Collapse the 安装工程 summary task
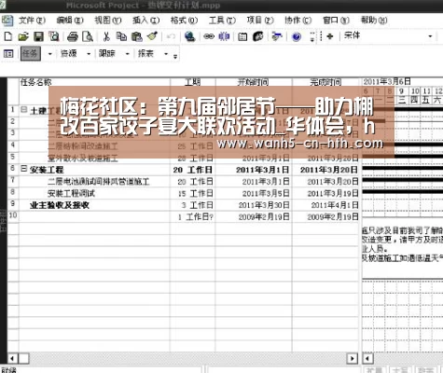Screen dimensions: 443x373 (23, 169)
